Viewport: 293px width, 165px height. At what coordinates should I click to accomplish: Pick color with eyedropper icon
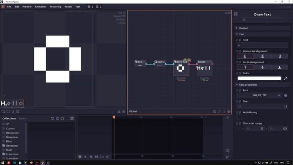pos(286,78)
